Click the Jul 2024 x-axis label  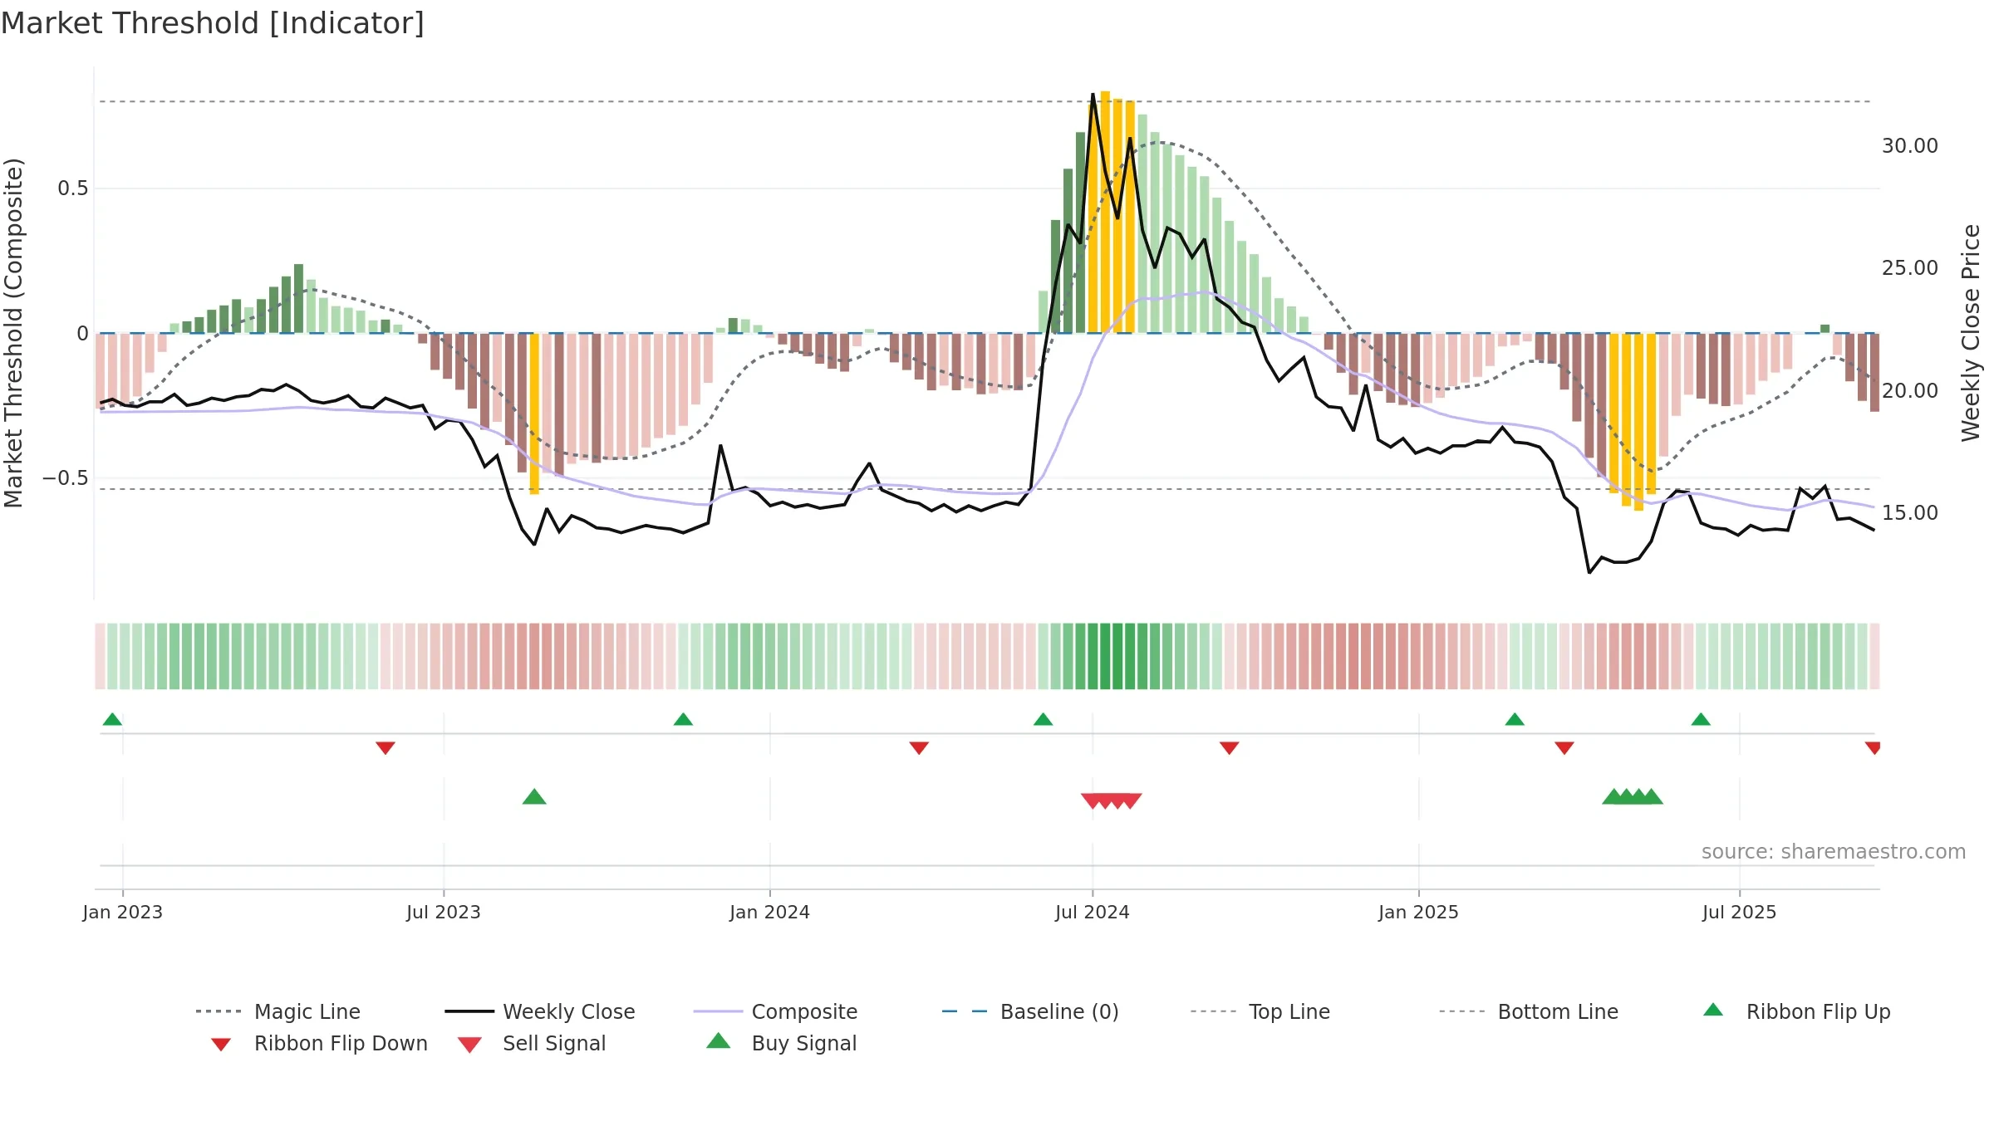coord(1093,912)
